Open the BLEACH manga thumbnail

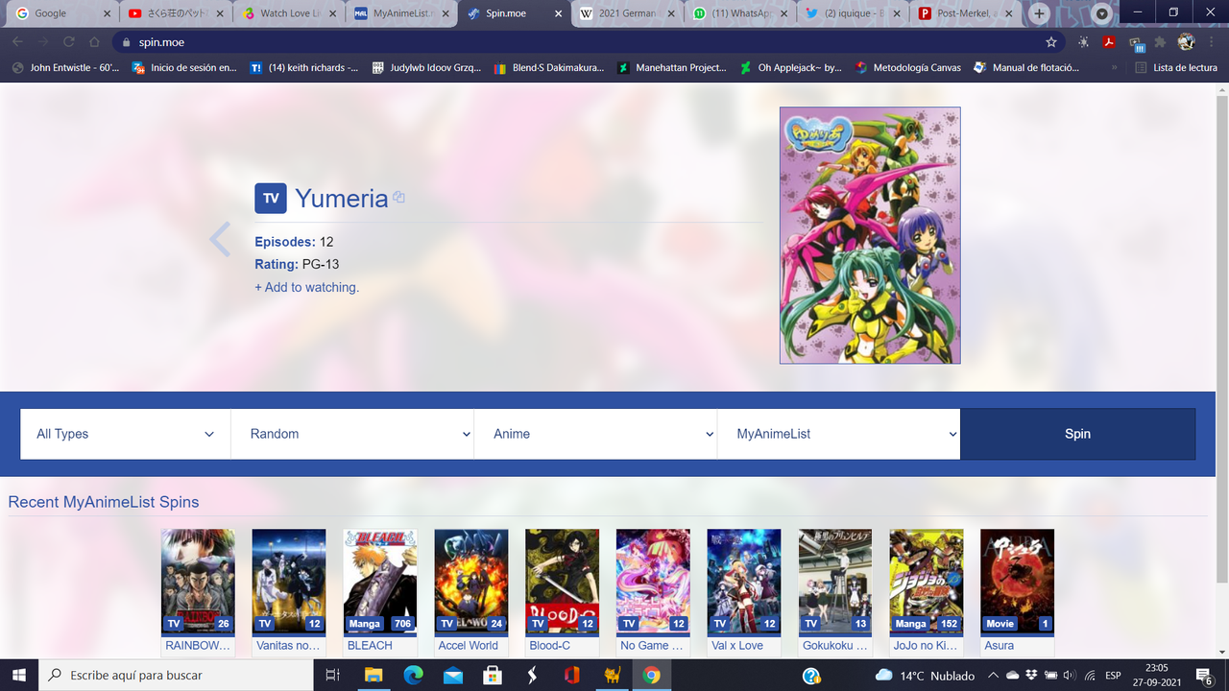pyautogui.click(x=380, y=581)
